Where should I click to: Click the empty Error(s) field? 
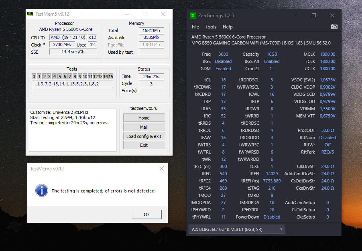pyautogui.click(x=151, y=91)
